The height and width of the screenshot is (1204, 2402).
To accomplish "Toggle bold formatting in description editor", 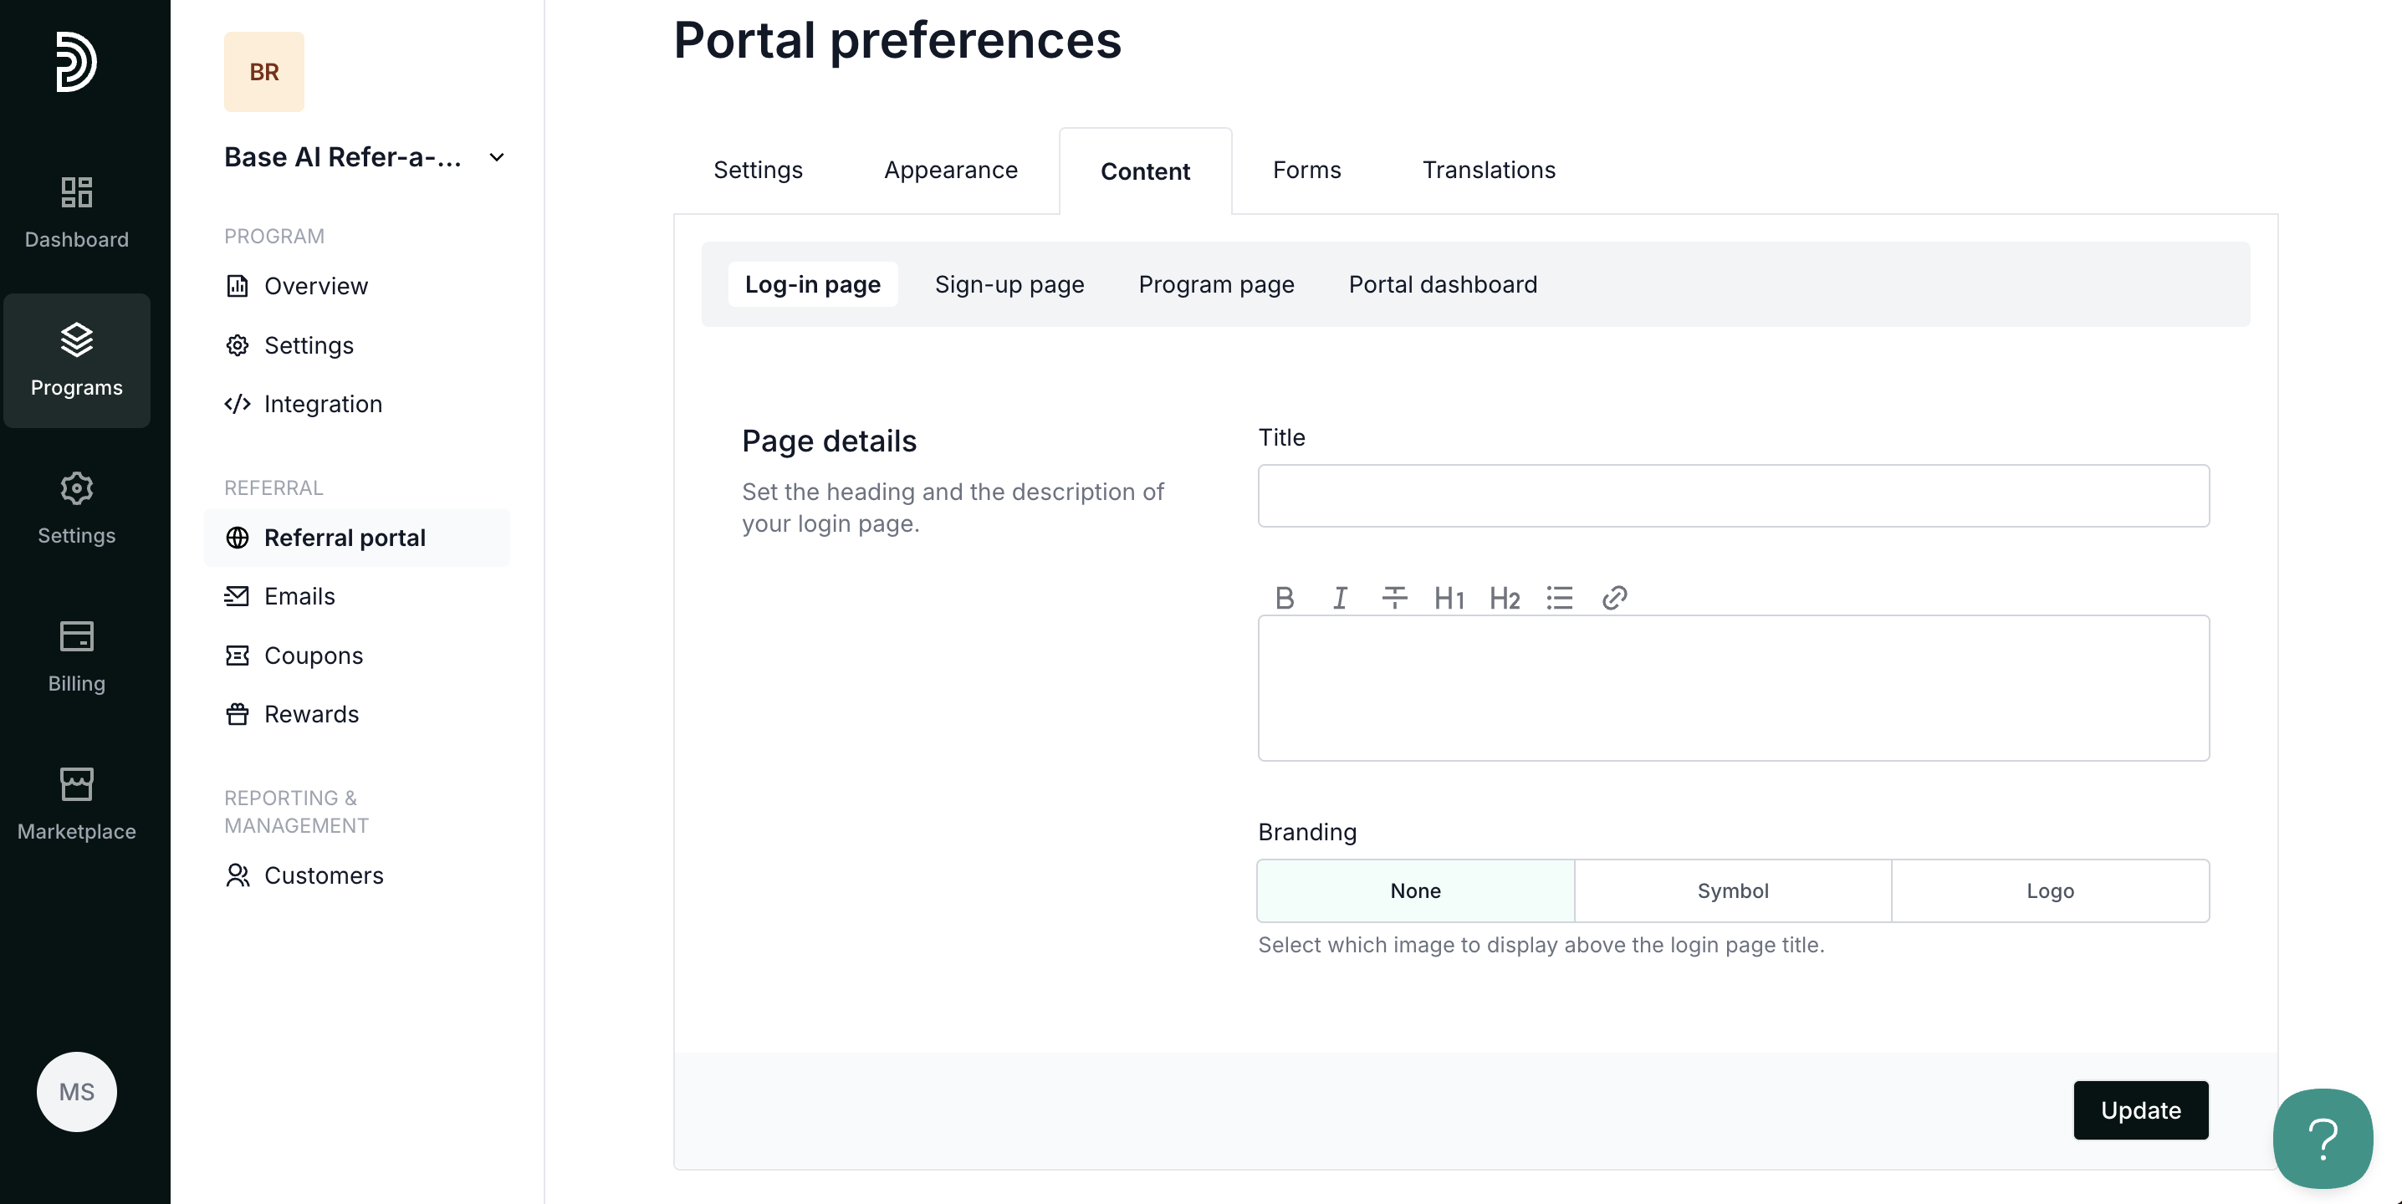I will (x=1284, y=597).
